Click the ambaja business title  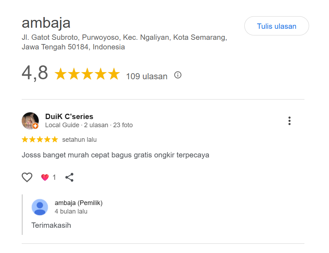pyautogui.click(x=46, y=23)
